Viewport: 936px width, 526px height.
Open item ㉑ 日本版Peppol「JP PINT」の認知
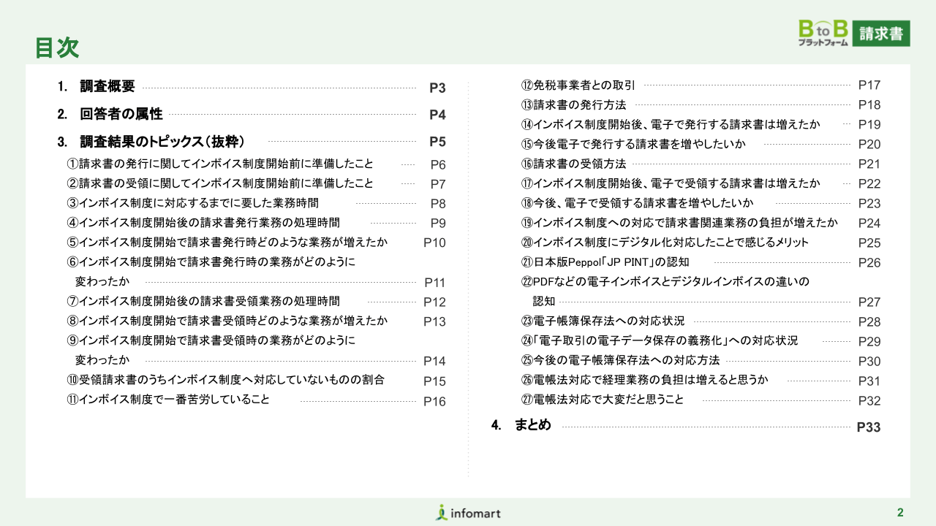pyautogui.click(x=605, y=262)
